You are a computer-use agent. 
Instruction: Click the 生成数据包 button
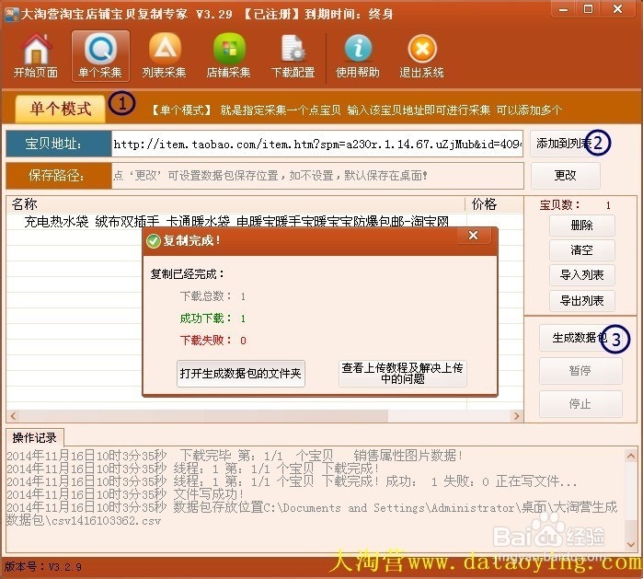click(580, 338)
